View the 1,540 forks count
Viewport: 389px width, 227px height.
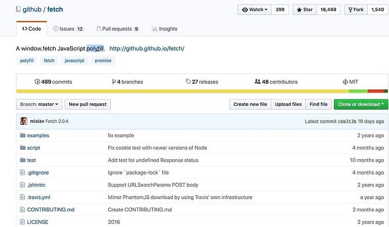point(378,10)
